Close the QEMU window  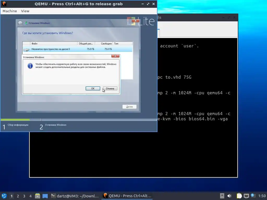pos(154,4)
